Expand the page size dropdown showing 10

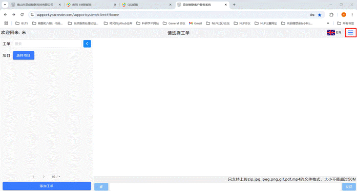click(x=55, y=177)
